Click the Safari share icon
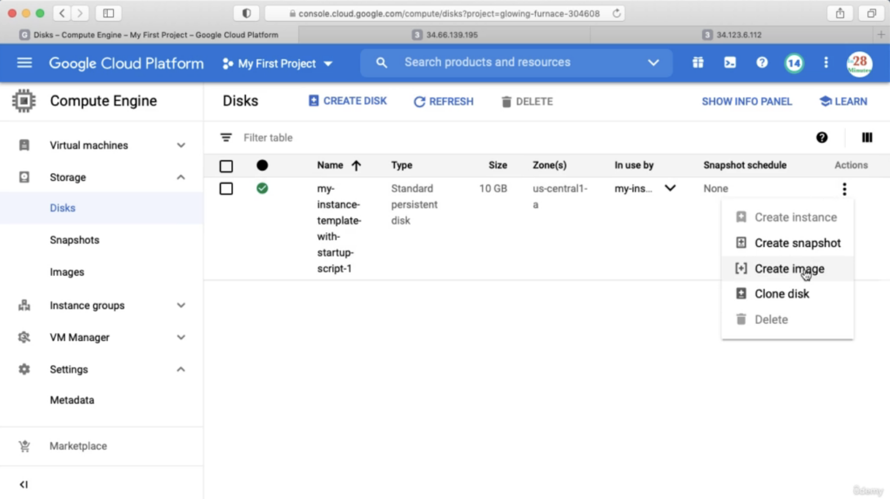890x499 pixels. [840, 14]
